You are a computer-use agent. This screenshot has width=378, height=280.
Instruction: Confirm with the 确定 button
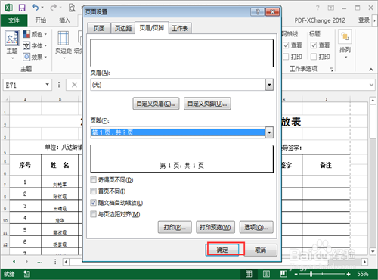(222, 250)
